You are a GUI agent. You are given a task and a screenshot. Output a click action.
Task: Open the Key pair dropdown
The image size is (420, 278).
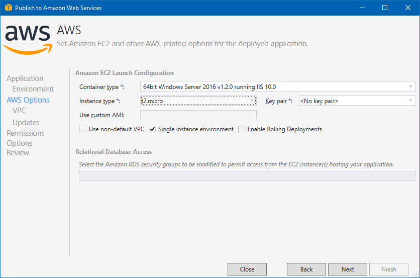coord(357,101)
